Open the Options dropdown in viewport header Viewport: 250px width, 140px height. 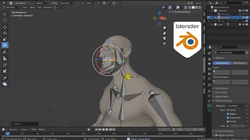click(x=200, y=3)
